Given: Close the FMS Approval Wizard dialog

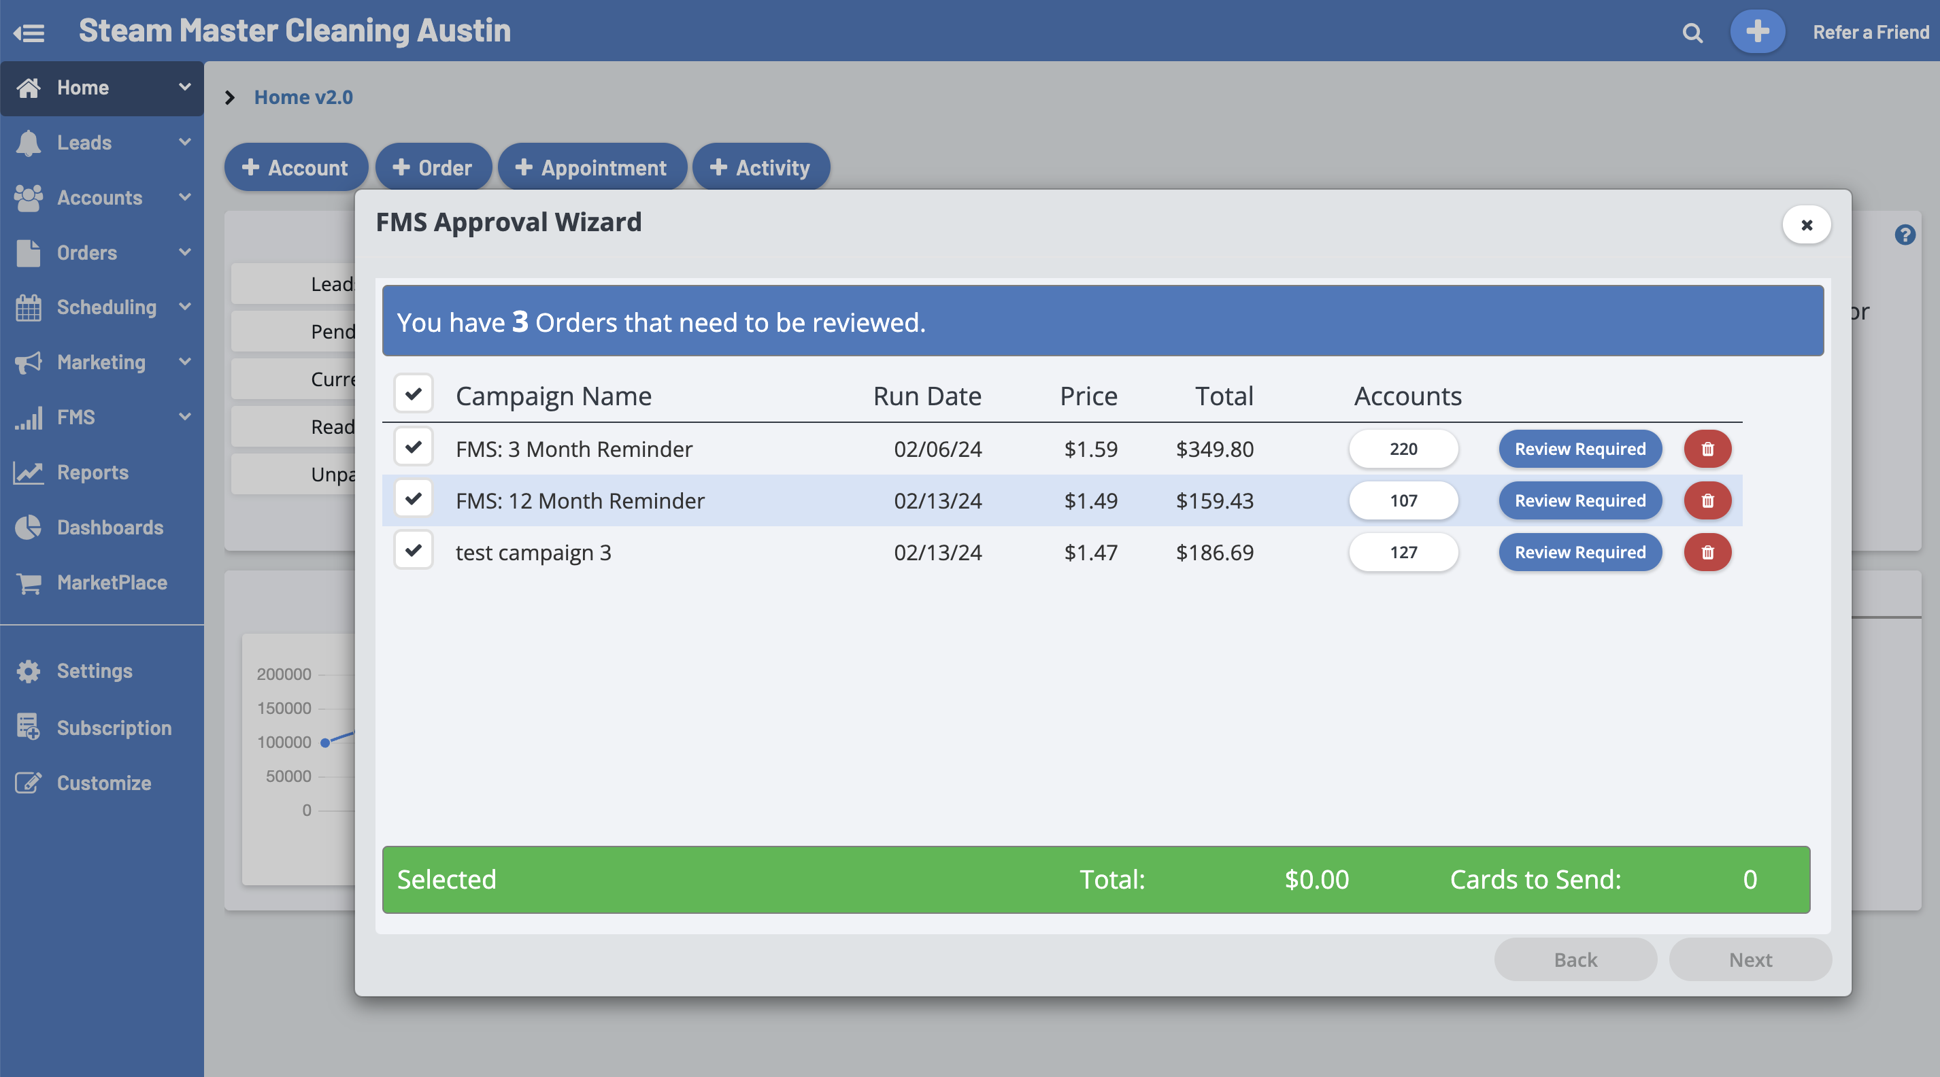Looking at the screenshot, I should pyautogui.click(x=1806, y=224).
